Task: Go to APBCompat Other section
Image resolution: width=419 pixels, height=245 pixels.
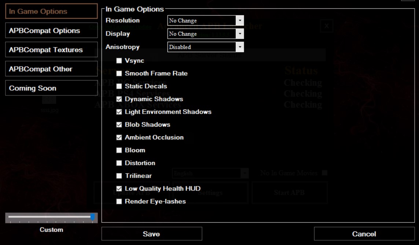Action: click(x=51, y=69)
